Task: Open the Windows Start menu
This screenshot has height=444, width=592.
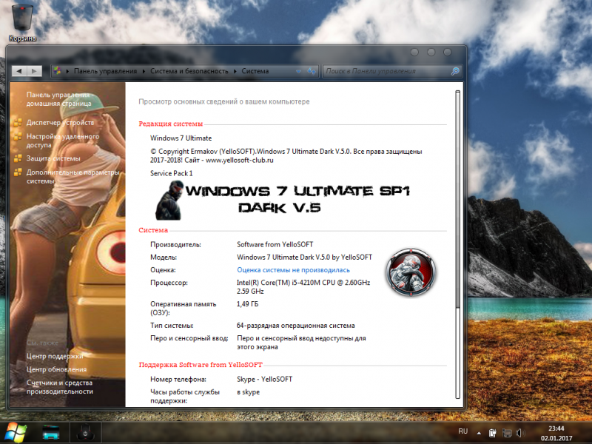Action: tap(15, 433)
